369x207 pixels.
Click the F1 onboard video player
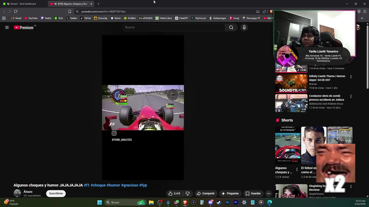pyautogui.click(x=143, y=108)
